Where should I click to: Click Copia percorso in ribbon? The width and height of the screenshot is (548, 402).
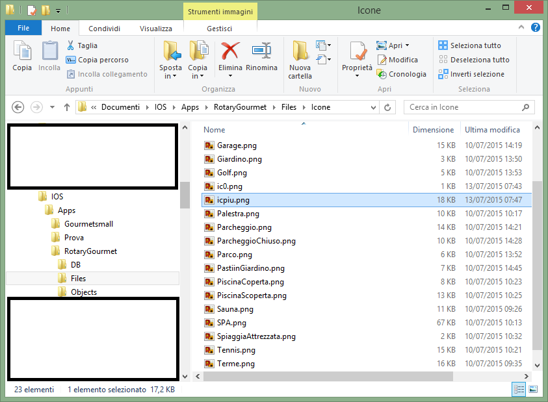97,60
